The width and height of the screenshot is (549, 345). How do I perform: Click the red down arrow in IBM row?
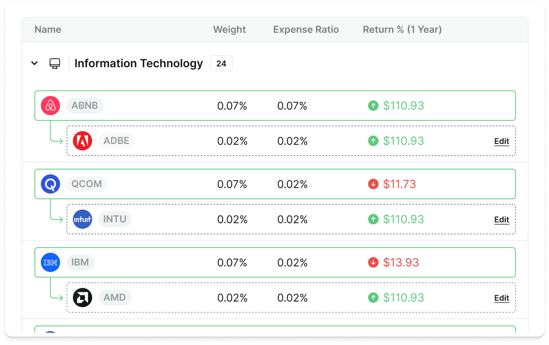coord(373,262)
